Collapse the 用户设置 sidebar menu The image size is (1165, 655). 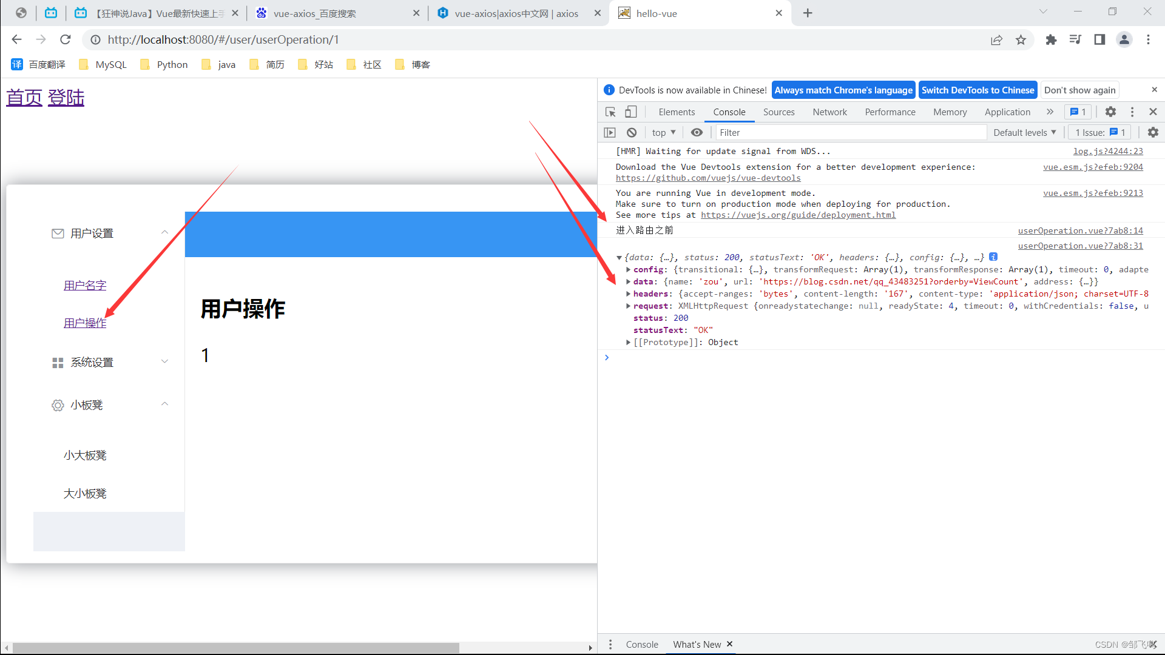click(164, 233)
